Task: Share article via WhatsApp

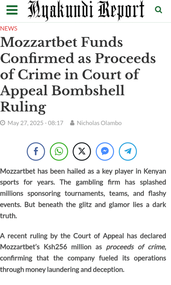Action: tap(59, 151)
